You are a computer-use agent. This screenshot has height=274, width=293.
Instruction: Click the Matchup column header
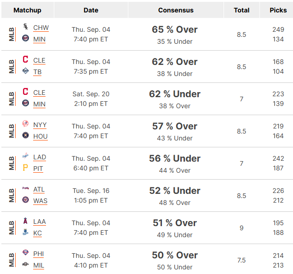click(x=27, y=10)
